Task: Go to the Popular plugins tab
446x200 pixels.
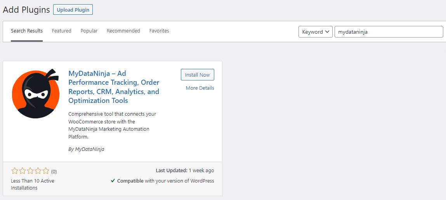Action: [x=89, y=31]
